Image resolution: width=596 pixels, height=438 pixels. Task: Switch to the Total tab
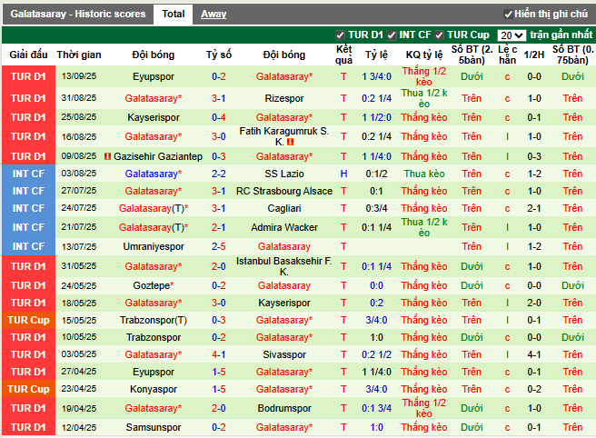(173, 14)
